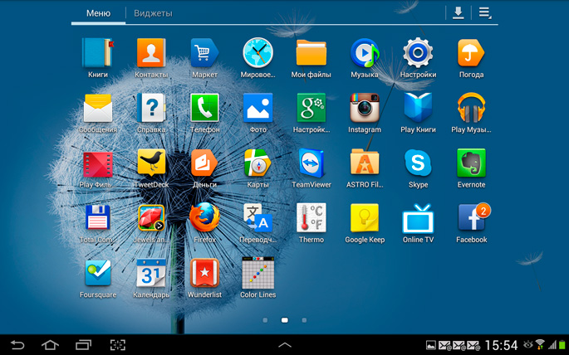The width and height of the screenshot is (569, 355).
Task: Launch Skype
Action: pyautogui.click(x=418, y=163)
